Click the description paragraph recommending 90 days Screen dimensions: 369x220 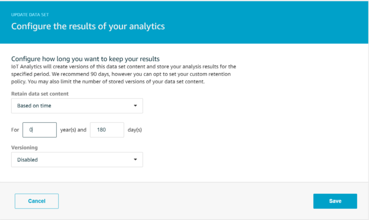coord(124,74)
